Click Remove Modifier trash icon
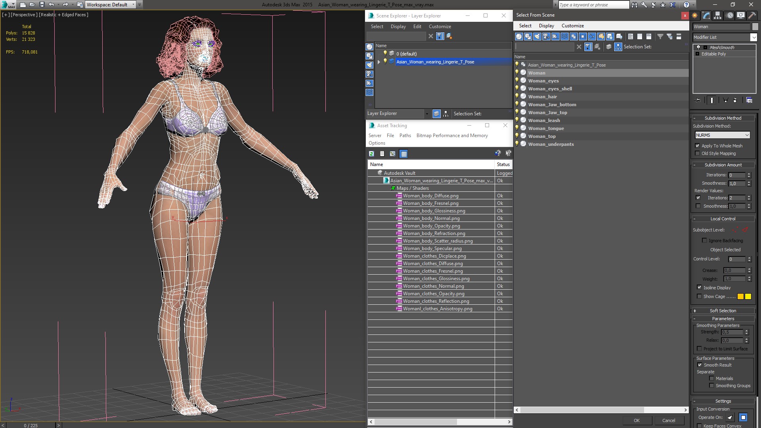The image size is (761, 428). tap(735, 100)
